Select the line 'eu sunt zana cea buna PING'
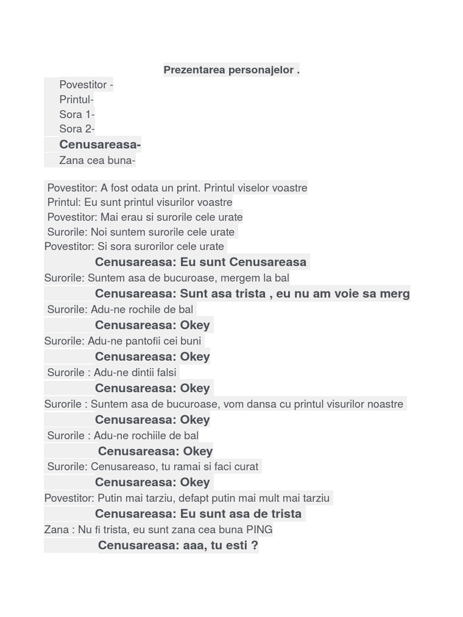 (159, 530)
